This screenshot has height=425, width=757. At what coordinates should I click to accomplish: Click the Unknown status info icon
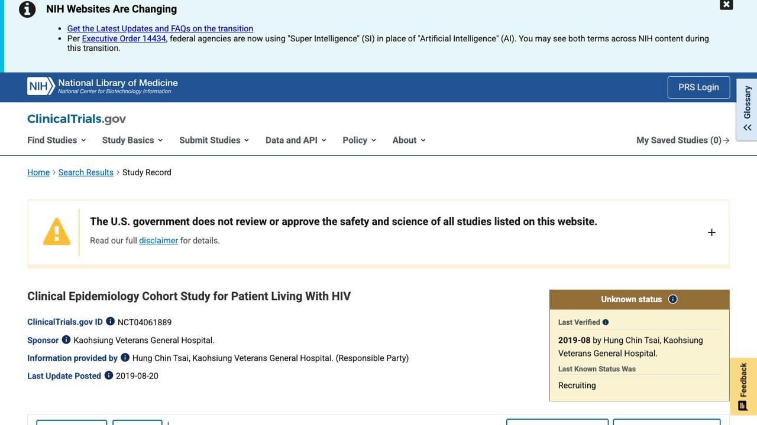pyautogui.click(x=672, y=299)
